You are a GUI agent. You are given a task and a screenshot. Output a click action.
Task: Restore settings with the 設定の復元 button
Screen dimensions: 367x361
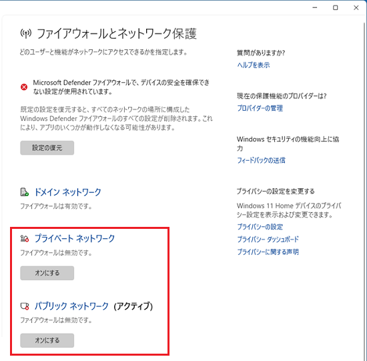(47, 147)
